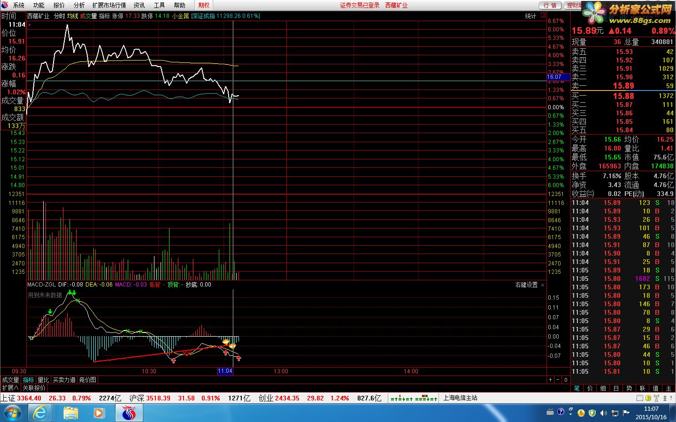Open the 系统 menu
Screen dimensions: 676x422
(x=19, y=5)
